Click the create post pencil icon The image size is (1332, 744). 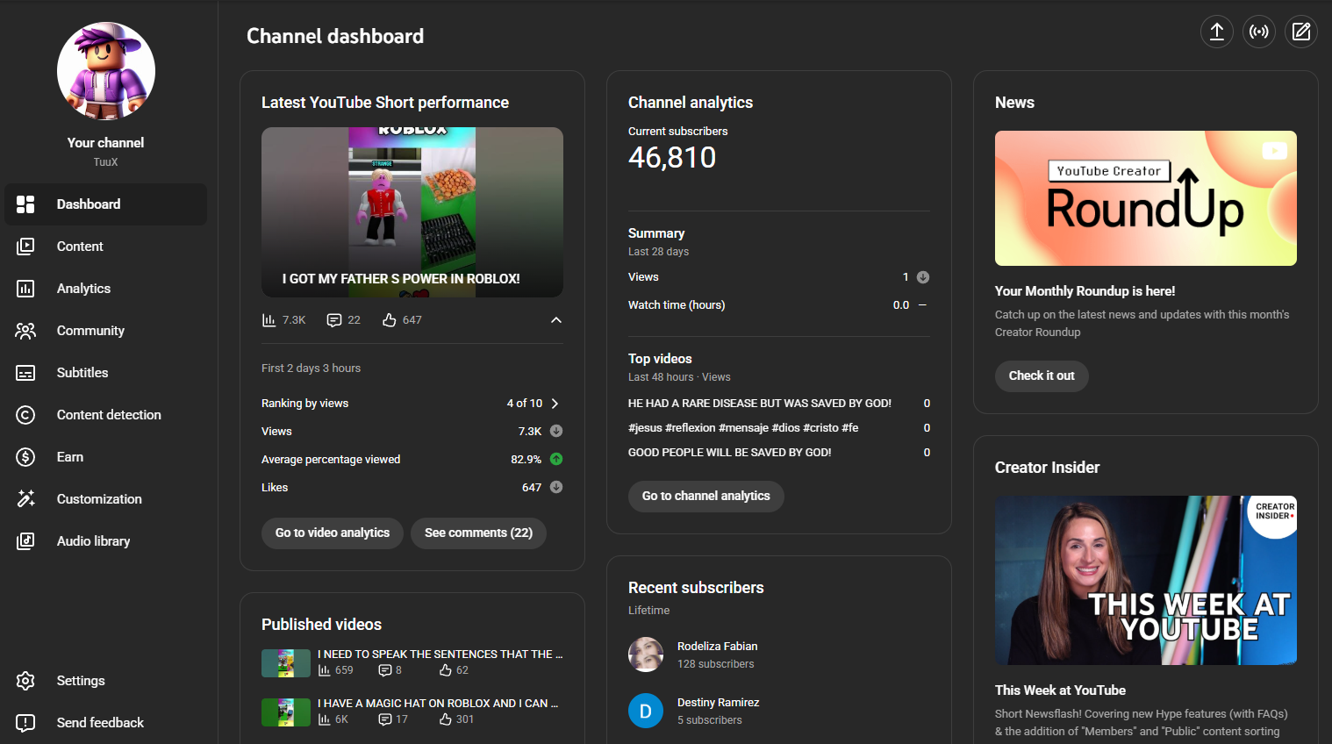coord(1301,32)
